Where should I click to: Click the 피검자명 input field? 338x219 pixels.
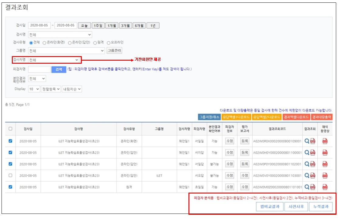pyautogui.click(x=39, y=69)
